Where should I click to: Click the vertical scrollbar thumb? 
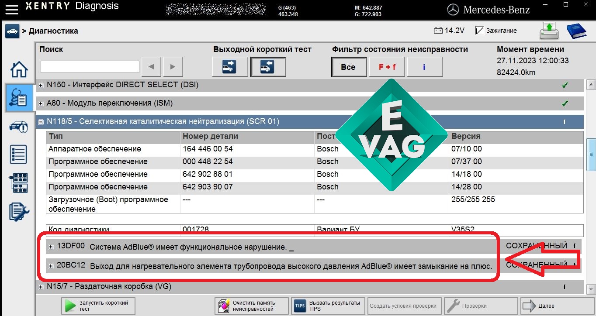click(591, 154)
